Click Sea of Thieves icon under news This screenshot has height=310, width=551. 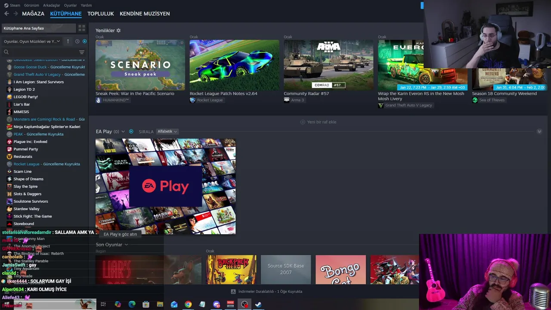[x=475, y=100]
